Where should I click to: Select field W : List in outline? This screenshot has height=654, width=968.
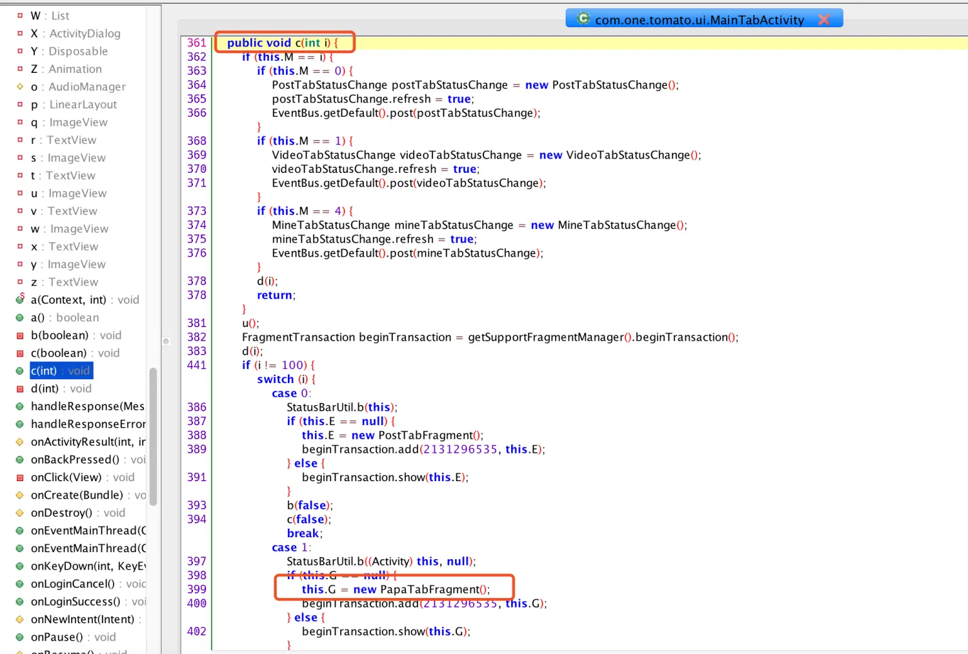point(50,15)
